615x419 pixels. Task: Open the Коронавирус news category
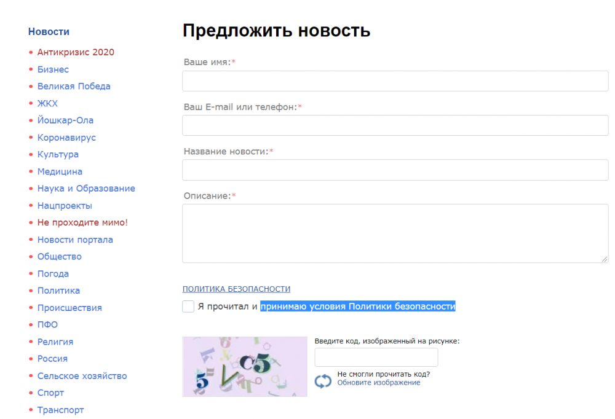point(66,138)
